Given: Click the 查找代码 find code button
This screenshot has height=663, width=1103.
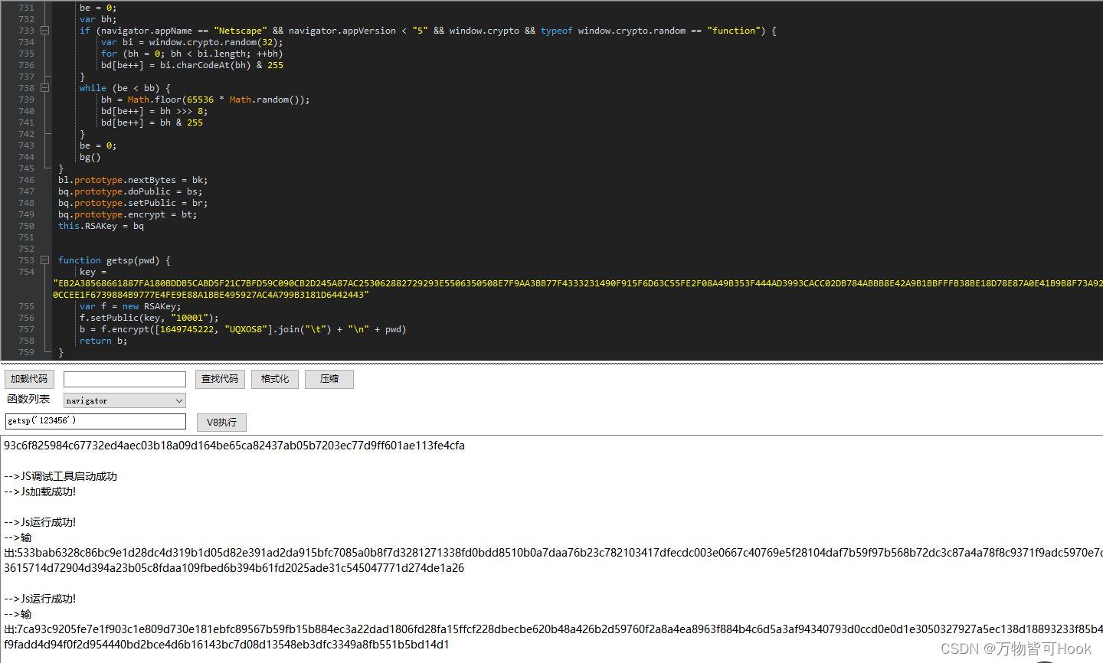Looking at the screenshot, I should (x=220, y=379).
